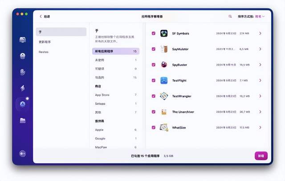This screenshot has height=181, width=285.
Task: Select the highlighted first item in left list
Action: click(61, 32)
